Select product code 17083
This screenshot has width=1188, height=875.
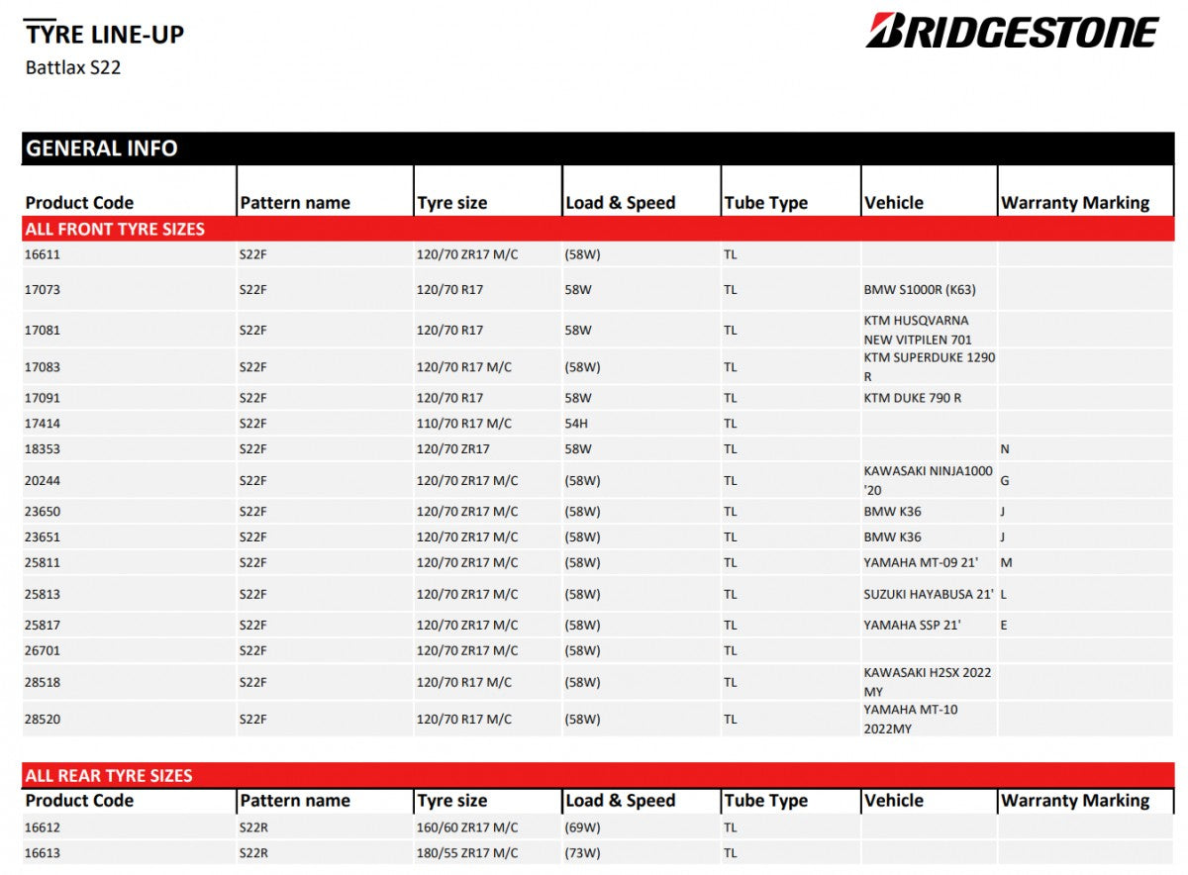point(43,367)
